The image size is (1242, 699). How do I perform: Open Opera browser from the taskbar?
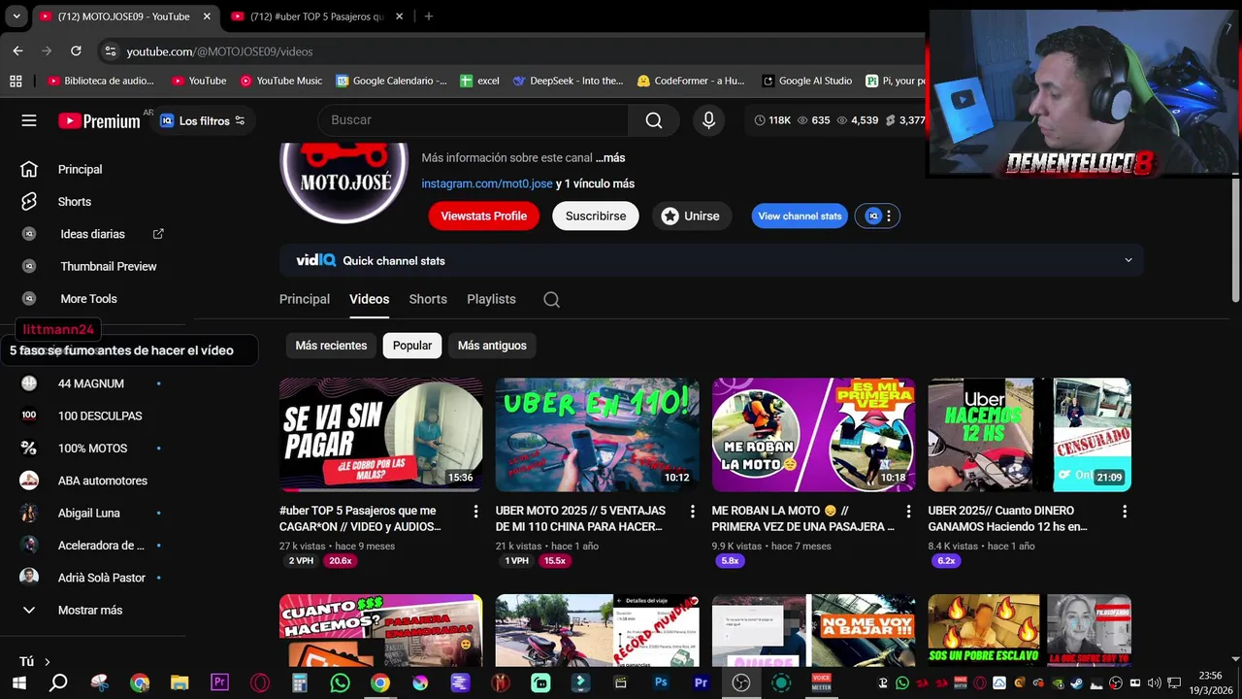tap(260, 682)
